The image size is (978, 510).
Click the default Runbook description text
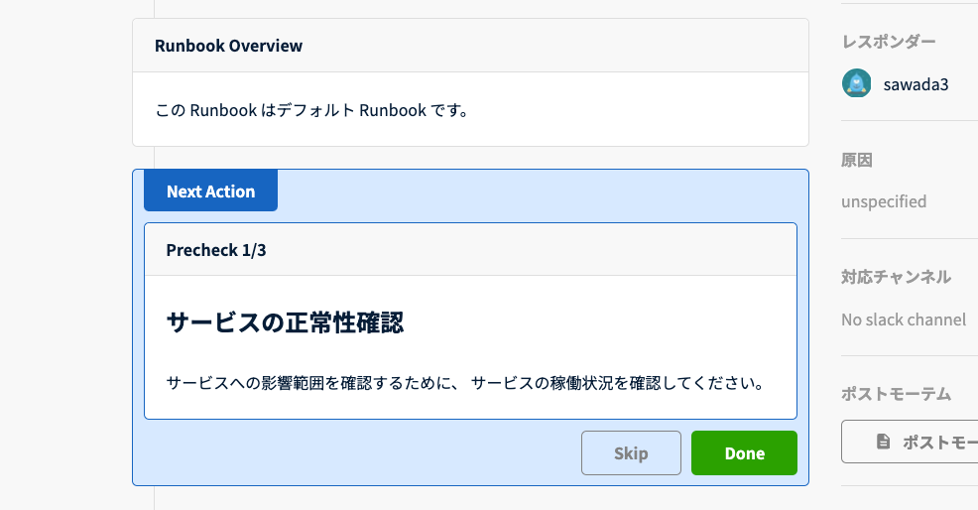[x=312, y=109]
